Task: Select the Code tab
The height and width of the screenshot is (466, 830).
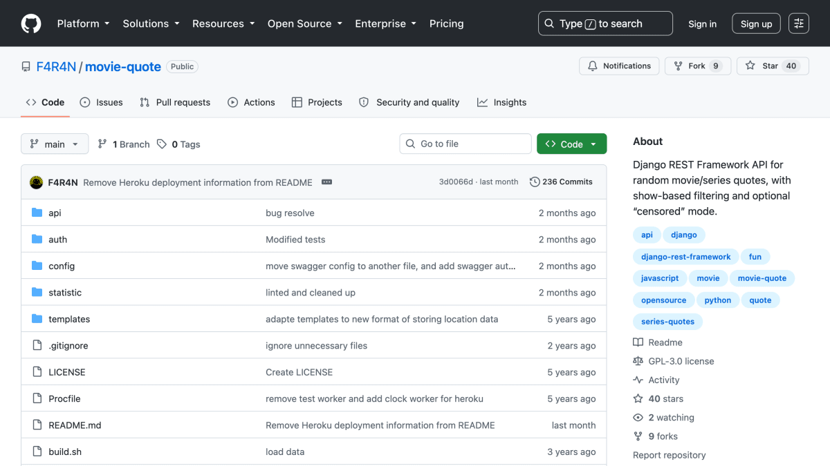Action: coord(45,102)
